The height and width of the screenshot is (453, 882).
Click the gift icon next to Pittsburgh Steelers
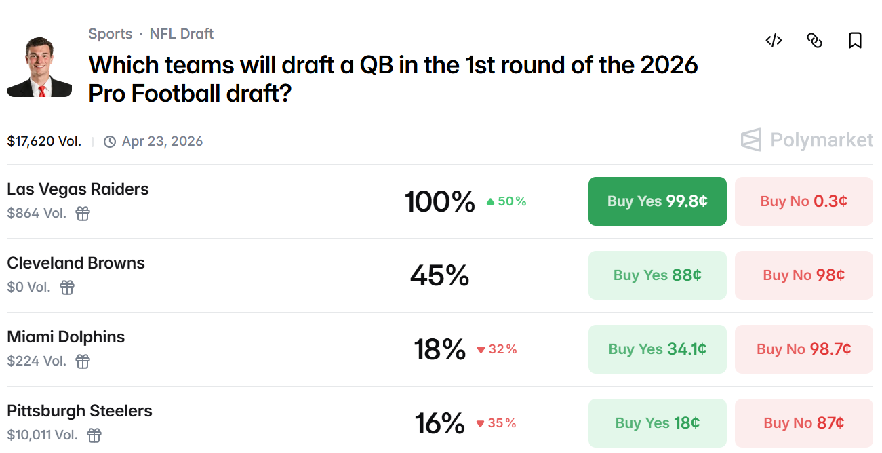[94, 435]
